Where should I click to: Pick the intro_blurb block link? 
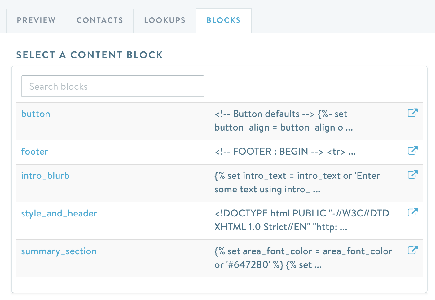(x=45, y=176)
